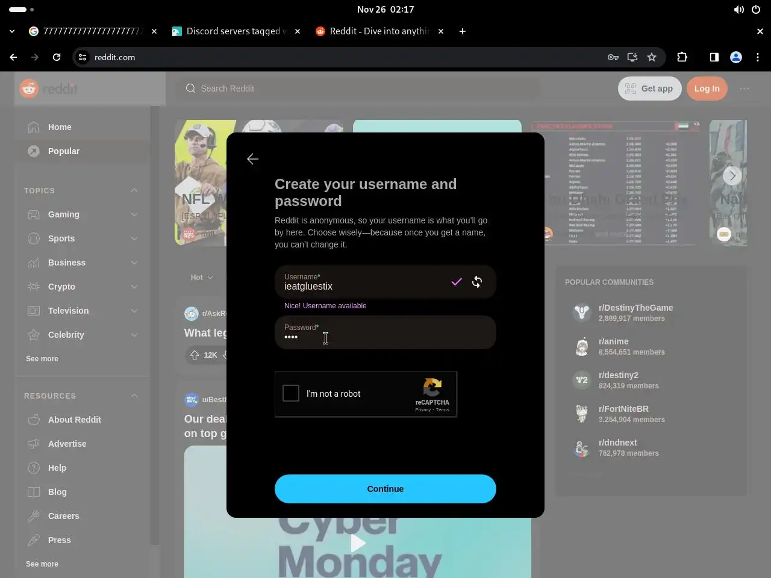Open Help in sidebar
771x578 pixels.
82,468
